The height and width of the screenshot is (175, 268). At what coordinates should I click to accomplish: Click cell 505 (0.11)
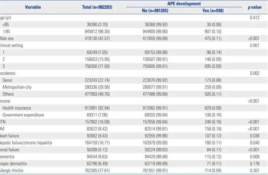click(213, 94)
